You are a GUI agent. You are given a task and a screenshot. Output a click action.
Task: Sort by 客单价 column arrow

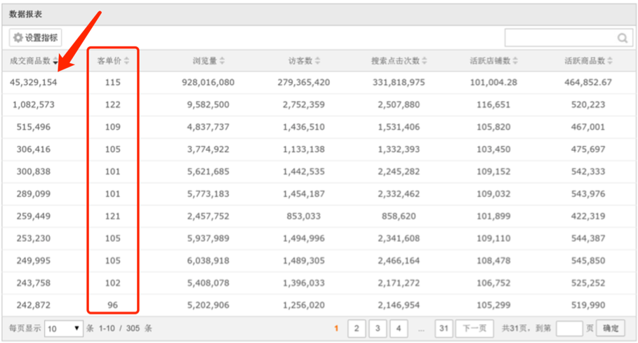pyautogui.click(x=126, y=60)
